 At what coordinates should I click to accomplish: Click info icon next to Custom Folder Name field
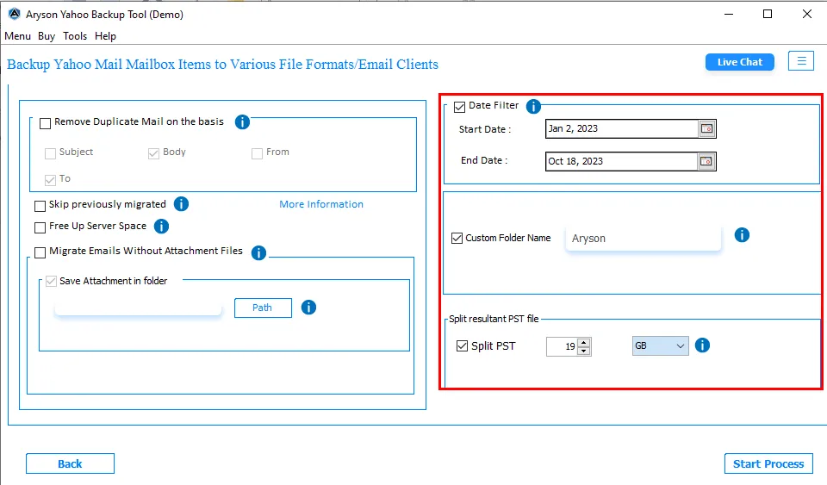(x=742, y=235)
